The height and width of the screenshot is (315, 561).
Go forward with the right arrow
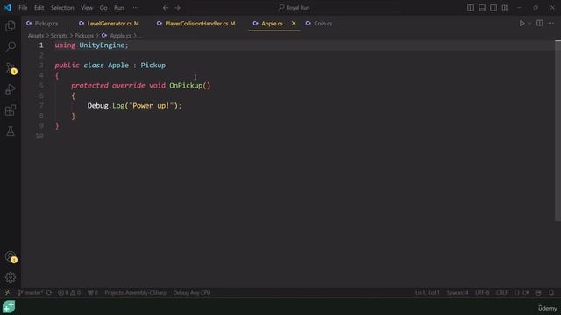pyautogui.click(x=177, y=8)
